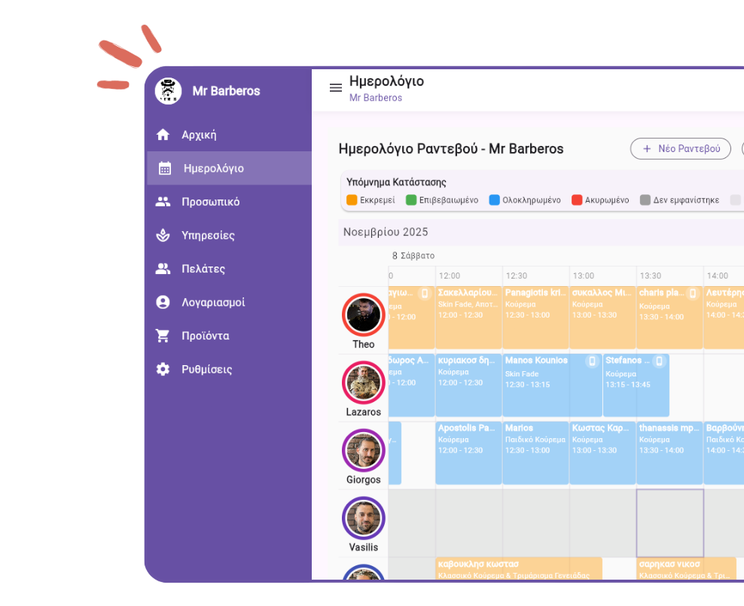This screenshot has width=744, height=606.
Task: Click the red Ακυρωμένο legend swatch
Action: click(577, 199)
